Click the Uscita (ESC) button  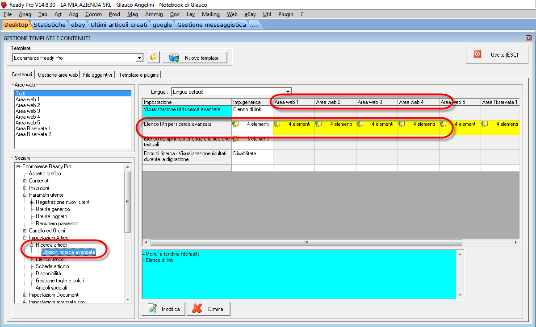point(498,54)
